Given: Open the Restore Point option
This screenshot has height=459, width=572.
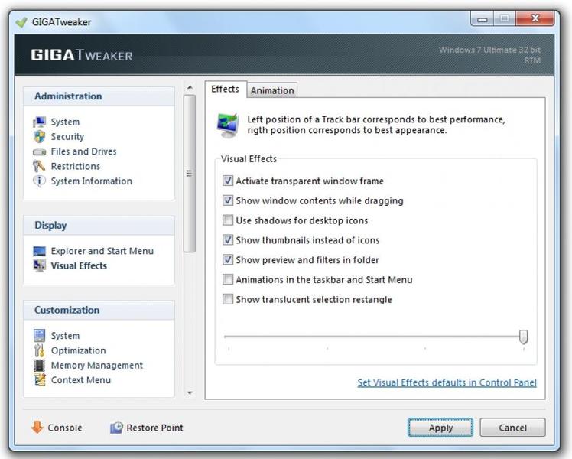Looking at the screenshot, I should coord(147,428).
